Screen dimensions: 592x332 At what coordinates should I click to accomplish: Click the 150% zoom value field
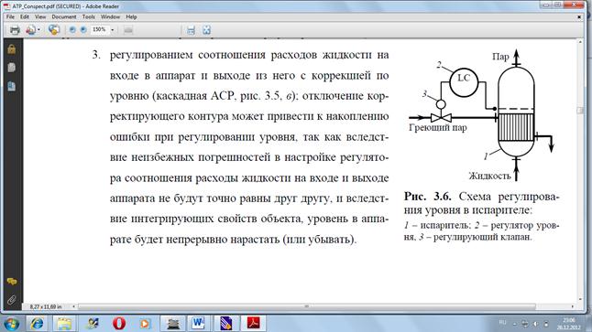click(x=99, y=30)
